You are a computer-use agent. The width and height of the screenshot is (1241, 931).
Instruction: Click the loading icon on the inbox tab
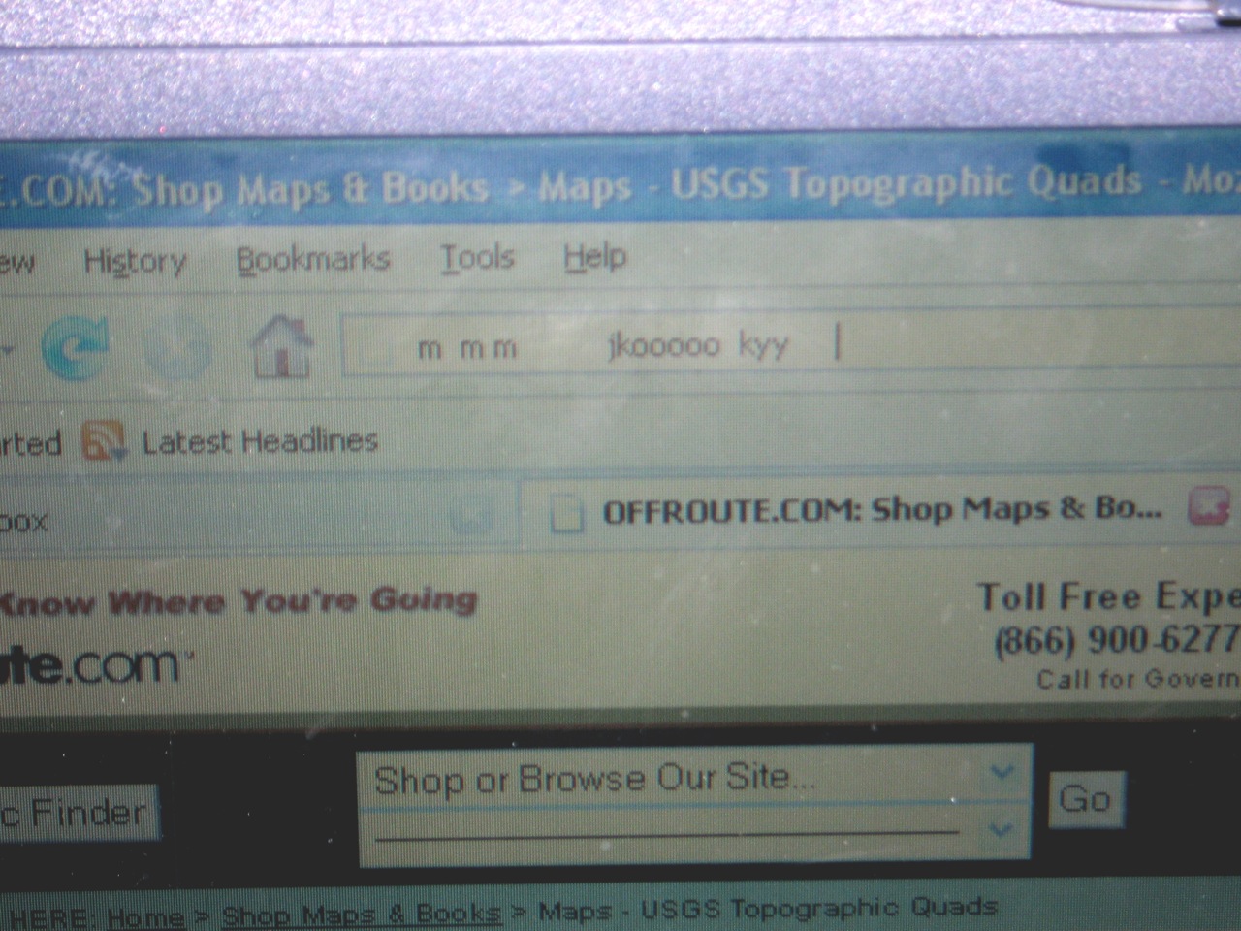pyautogui.click(x=472, y=516)
